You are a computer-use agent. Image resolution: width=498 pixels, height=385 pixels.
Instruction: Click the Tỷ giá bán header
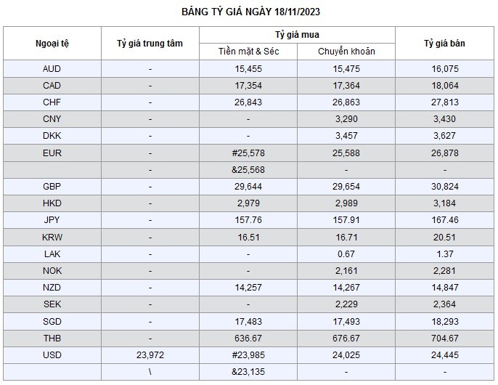coord(444,44)
